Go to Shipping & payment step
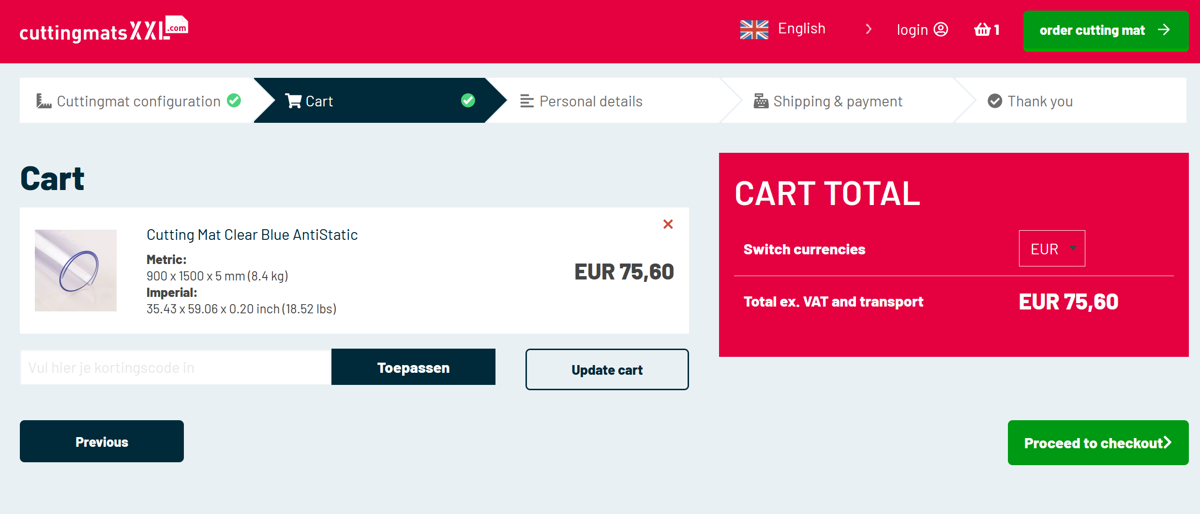This screenshot has width=1200, height=514. coord(837,101)
